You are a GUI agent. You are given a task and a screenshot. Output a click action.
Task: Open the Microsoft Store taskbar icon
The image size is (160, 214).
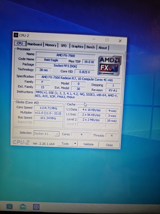pyautogui.click(x=10, y=206)
